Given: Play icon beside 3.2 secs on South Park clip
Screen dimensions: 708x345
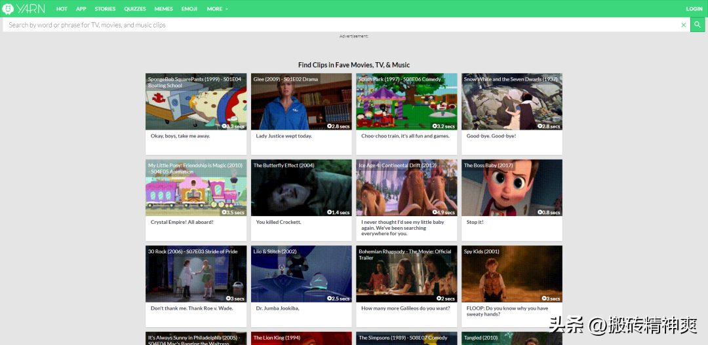Looking at the screenshot, I should tap(435, 126).
